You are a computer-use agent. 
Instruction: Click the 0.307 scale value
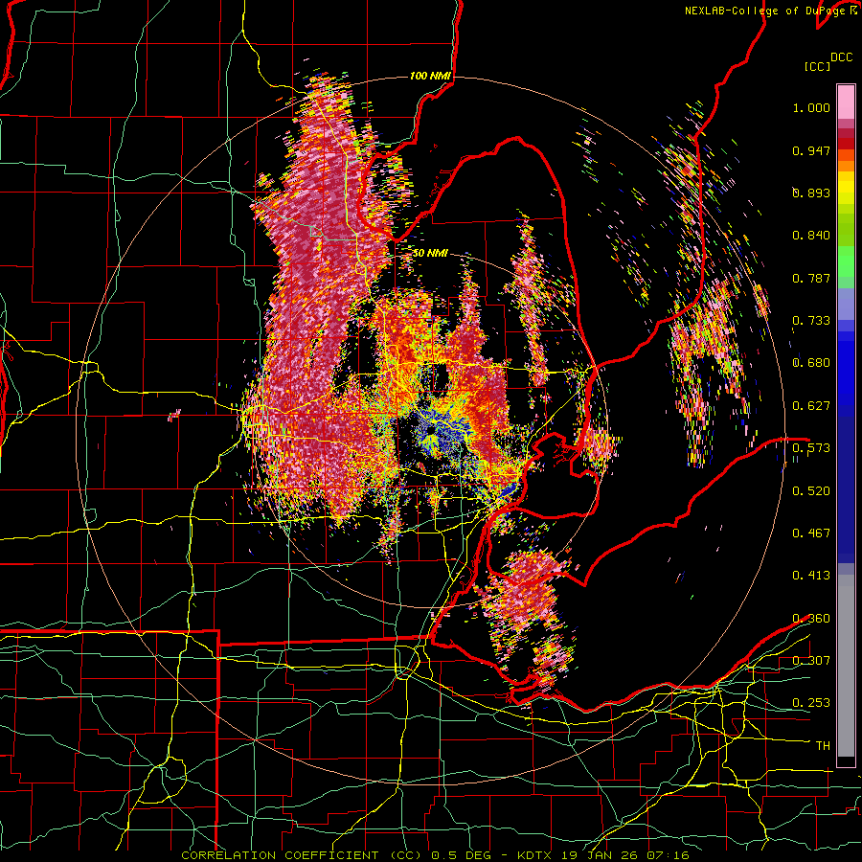(x=811, y=660)
